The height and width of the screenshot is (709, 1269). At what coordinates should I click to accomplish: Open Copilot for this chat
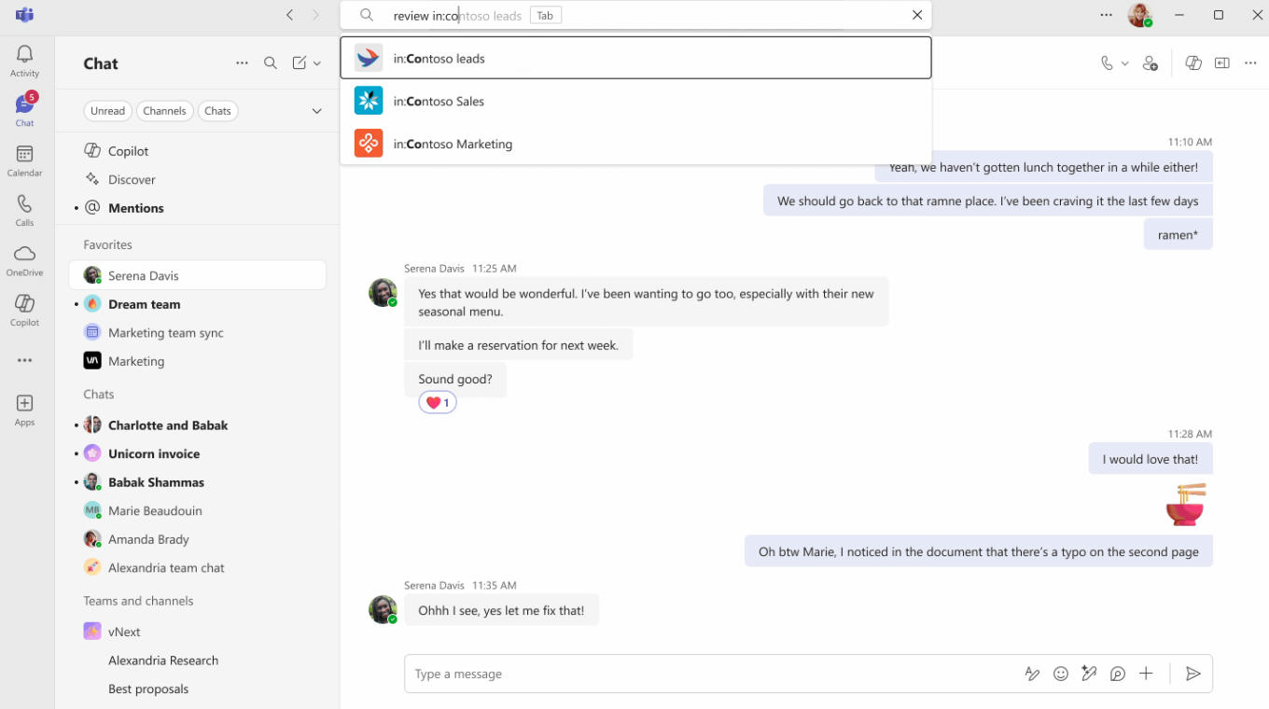coord(1193,63)
